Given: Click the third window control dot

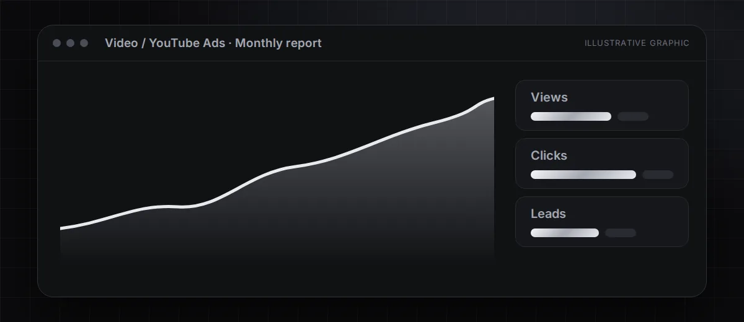Looking at the screenshot, I should [84, 43].
